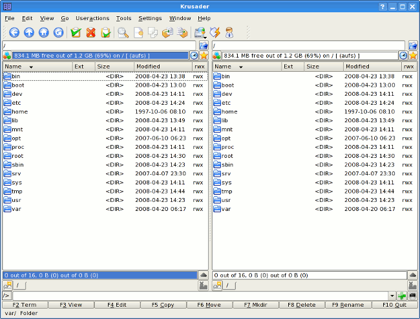Sort right panel by Size column
Image resolution: width=420 pixels, height=319 pixels.
[323, 67]
